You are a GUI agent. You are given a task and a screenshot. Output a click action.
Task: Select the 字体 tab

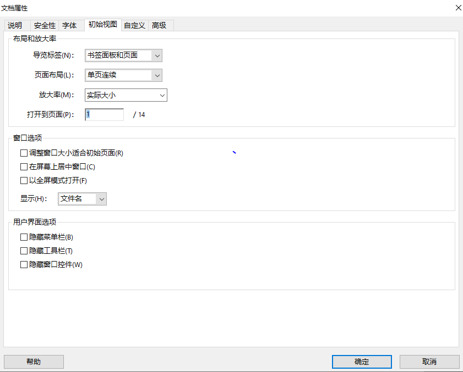[69, 25]
